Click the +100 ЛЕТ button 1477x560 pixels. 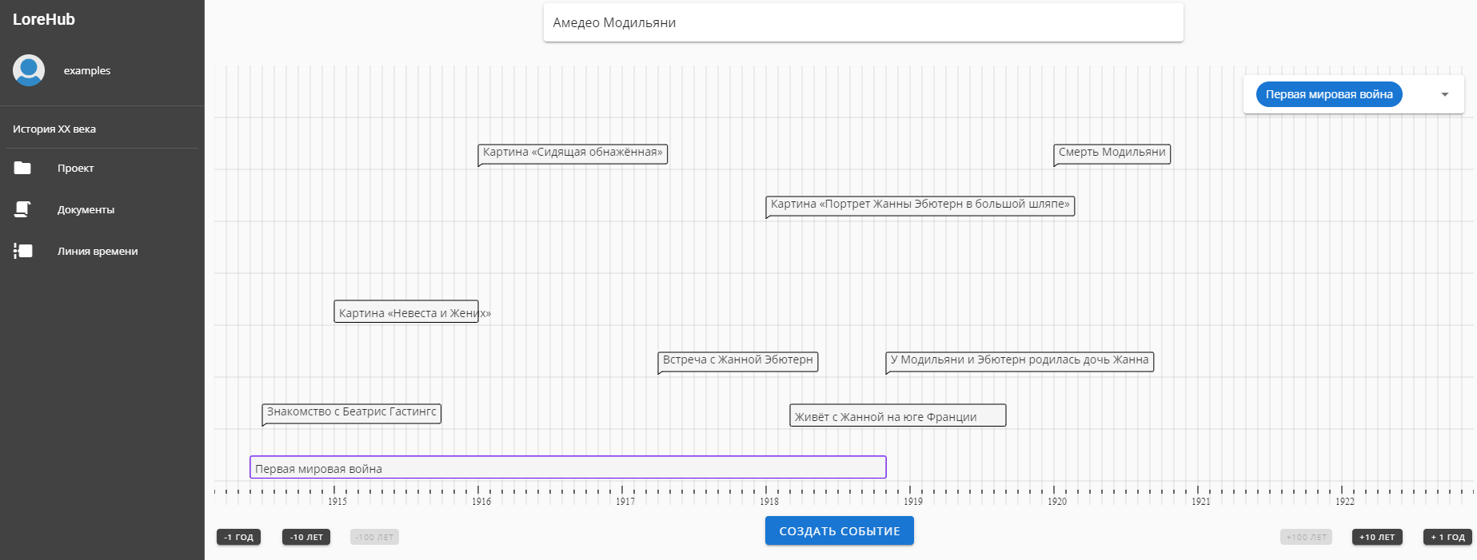[1307, 537]
